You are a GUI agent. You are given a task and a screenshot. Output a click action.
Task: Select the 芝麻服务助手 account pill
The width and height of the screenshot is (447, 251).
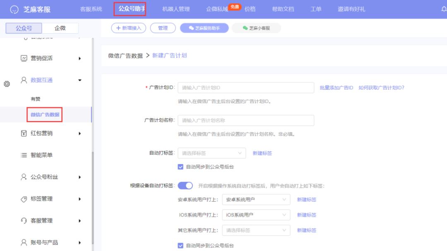click(204, 28)
